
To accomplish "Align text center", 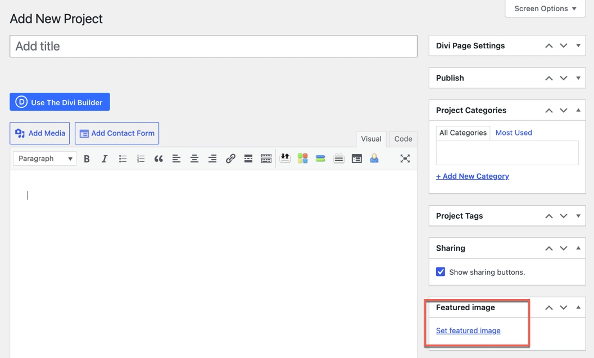I will 194,158.
